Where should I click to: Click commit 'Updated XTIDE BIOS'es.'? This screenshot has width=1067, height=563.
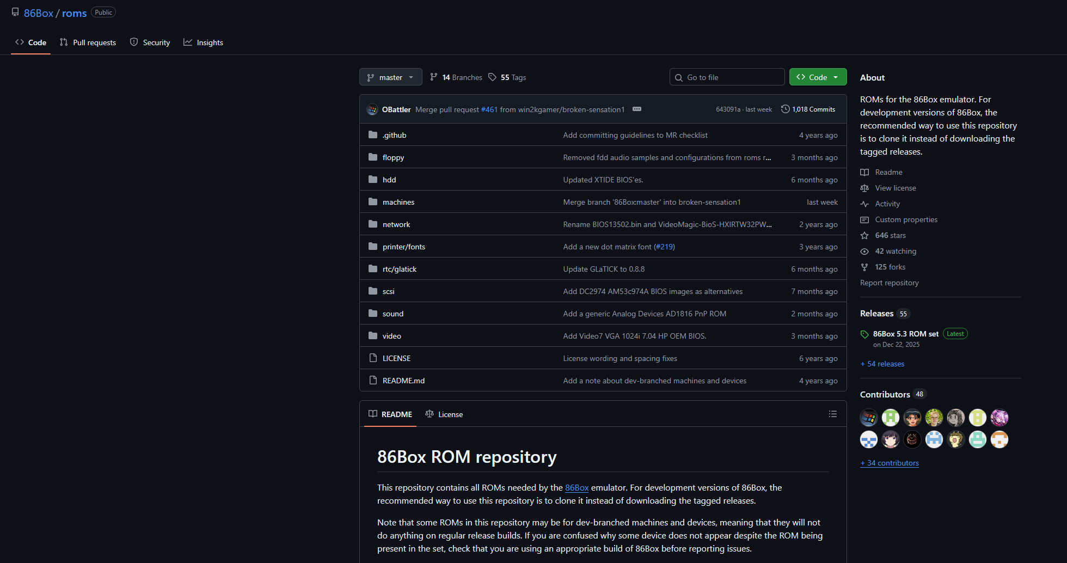tap(603, 180)
